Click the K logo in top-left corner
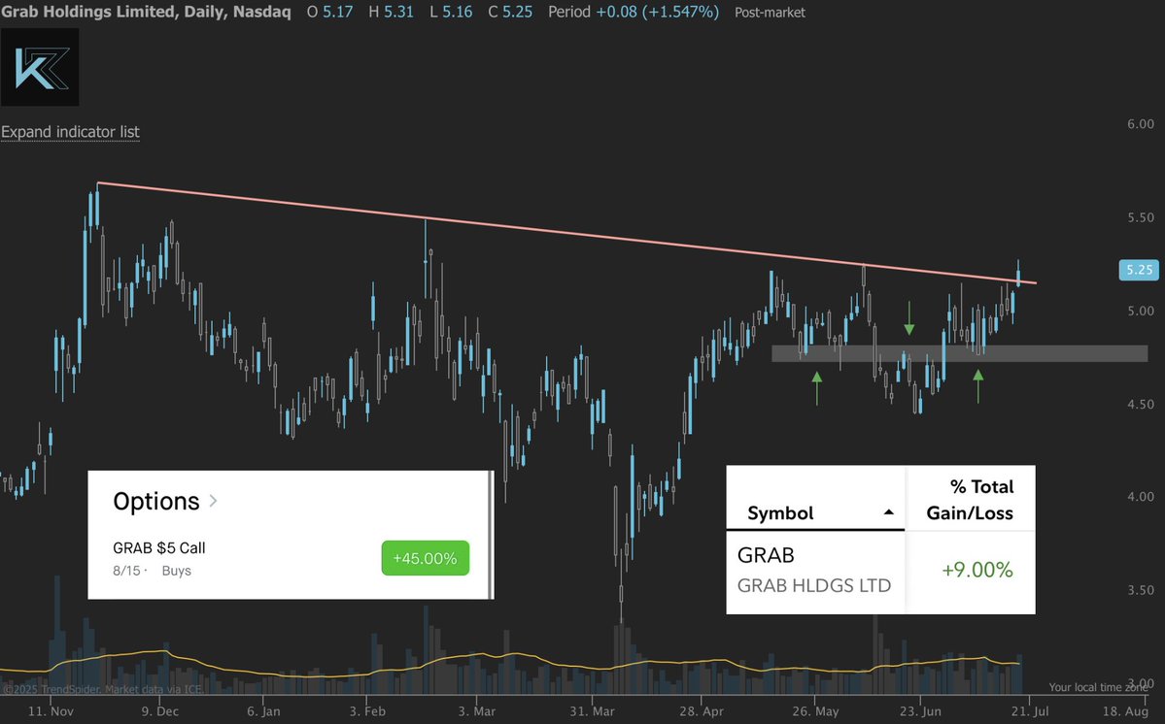This screenshot has height=724, width=1165. (40, 68)
